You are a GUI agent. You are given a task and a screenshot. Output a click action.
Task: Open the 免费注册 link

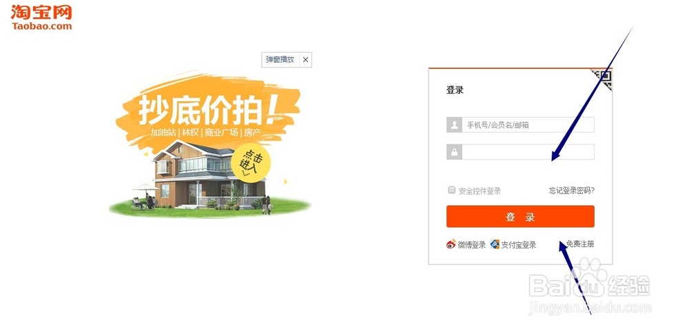pyautogui.click(x=580, y=244)
